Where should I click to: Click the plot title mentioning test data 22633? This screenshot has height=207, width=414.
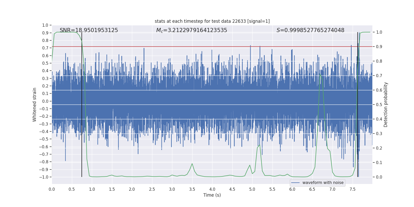(x=212, y=21)
